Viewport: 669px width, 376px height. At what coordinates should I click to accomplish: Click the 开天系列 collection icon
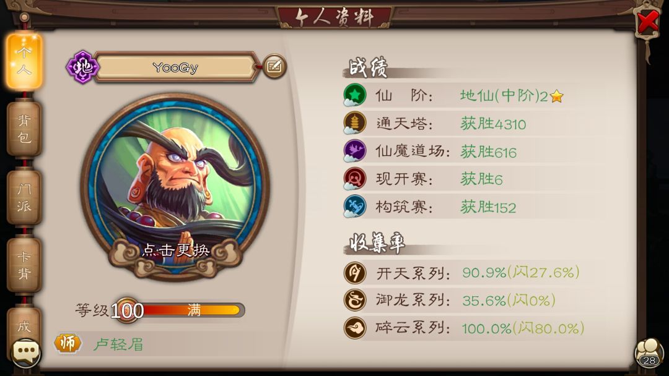coord(354,273)
